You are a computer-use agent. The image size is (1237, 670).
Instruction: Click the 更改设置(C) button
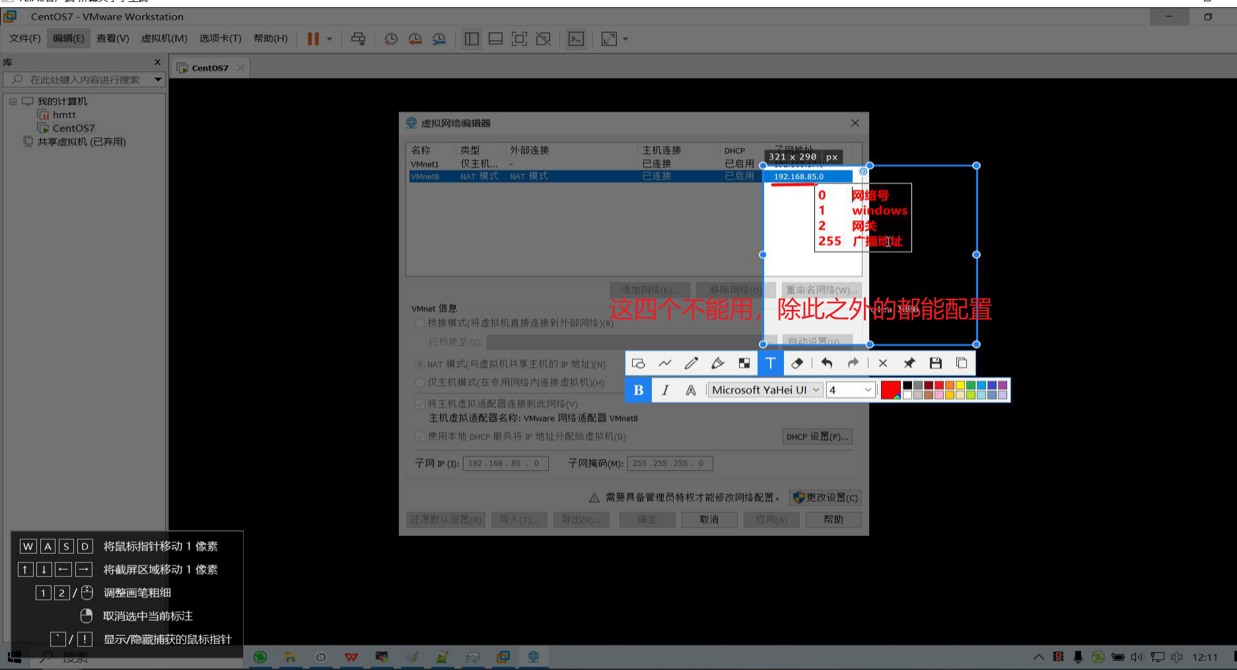(x=826, y=498)
